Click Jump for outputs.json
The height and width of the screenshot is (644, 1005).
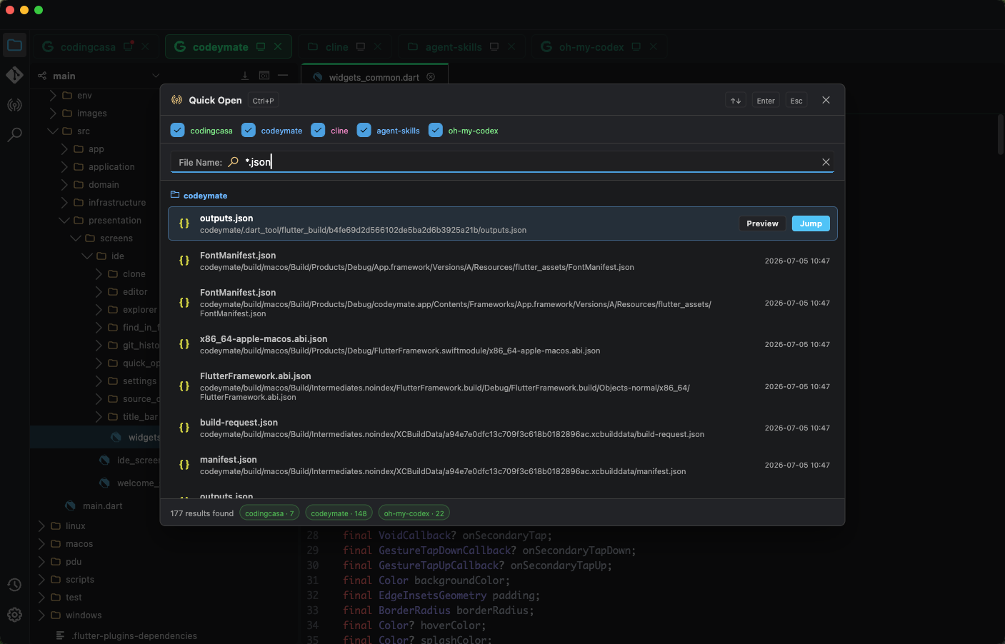pyautogui.click(x=811, y=223)
